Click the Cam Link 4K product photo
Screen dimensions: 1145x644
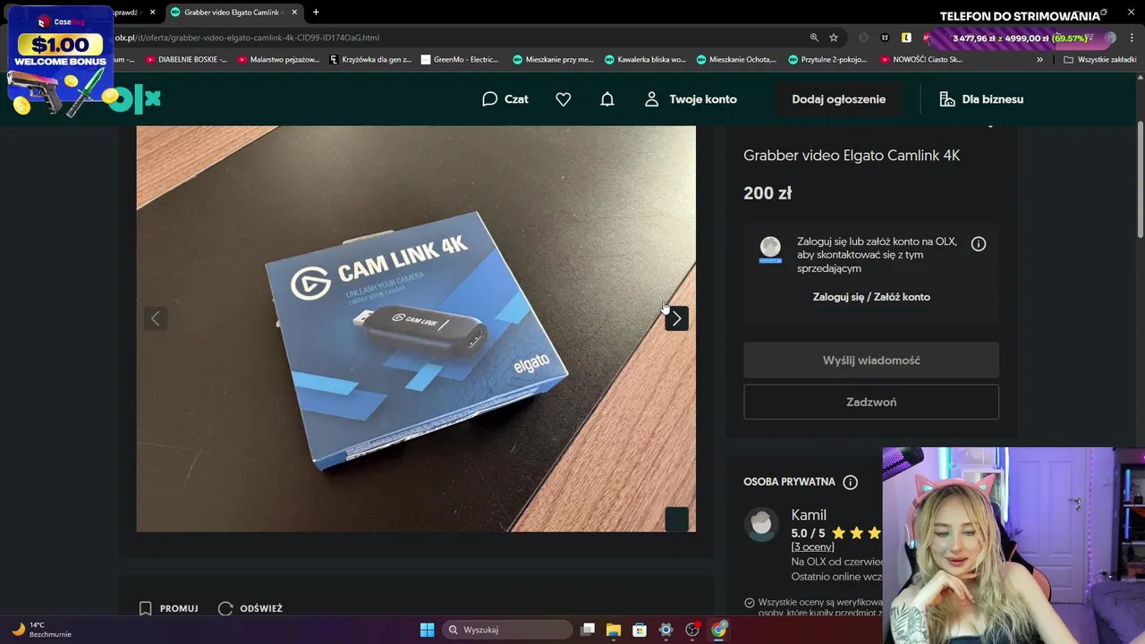click(x=416, y=328)
